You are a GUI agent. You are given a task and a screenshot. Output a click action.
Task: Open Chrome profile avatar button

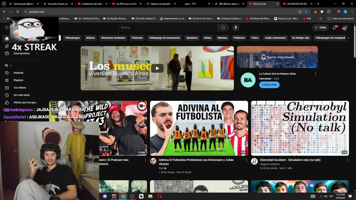pos(345,12)
